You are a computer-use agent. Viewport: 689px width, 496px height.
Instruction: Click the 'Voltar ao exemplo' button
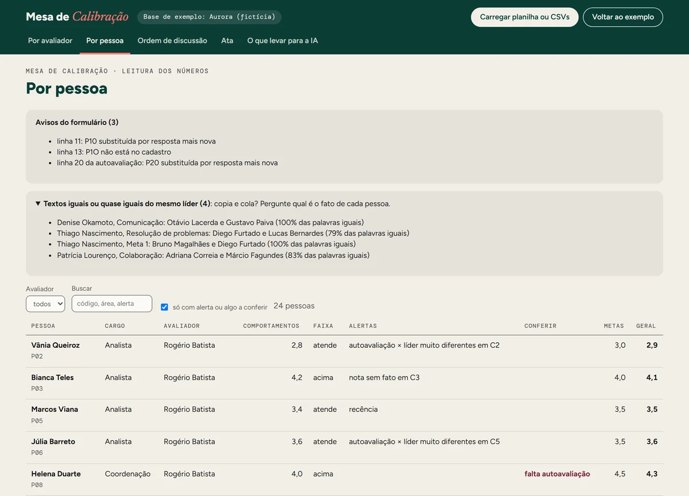tap(623, 17)
